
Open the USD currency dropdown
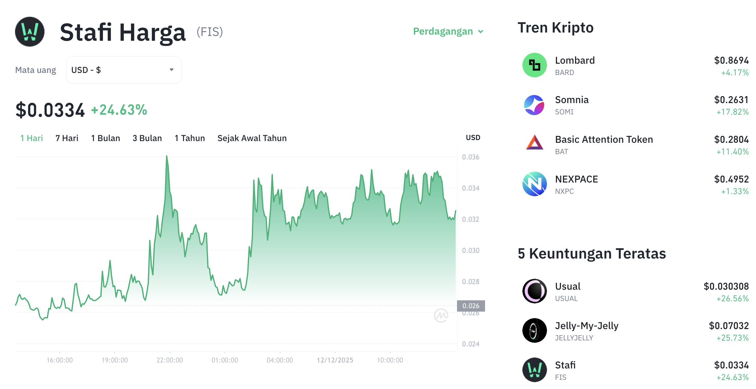pos(123,70)
